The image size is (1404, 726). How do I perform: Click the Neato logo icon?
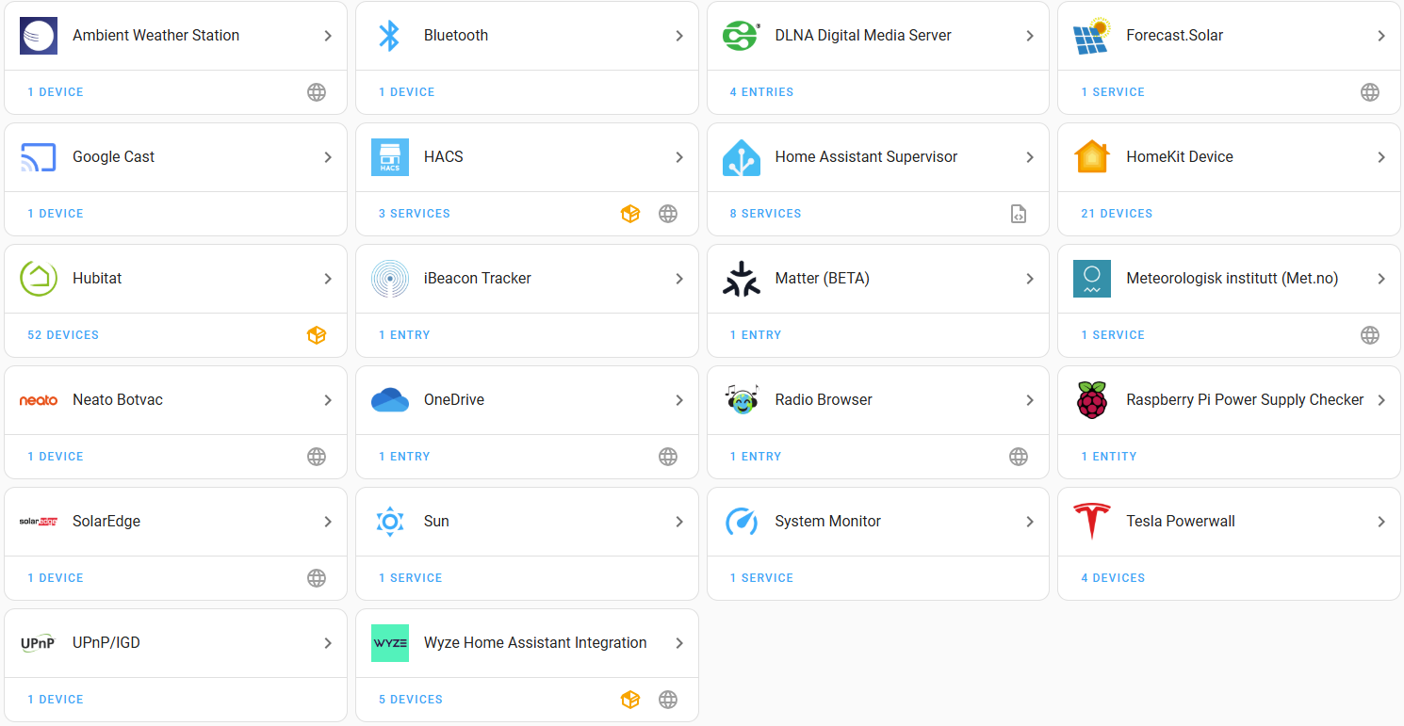[x=39, y=400]
